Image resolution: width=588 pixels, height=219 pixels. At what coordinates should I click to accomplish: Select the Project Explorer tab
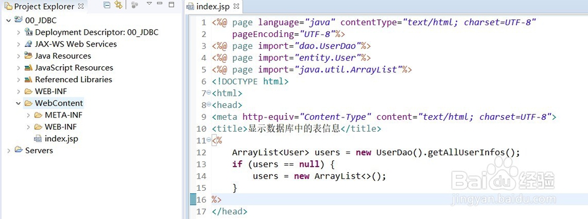click(44, 6)
